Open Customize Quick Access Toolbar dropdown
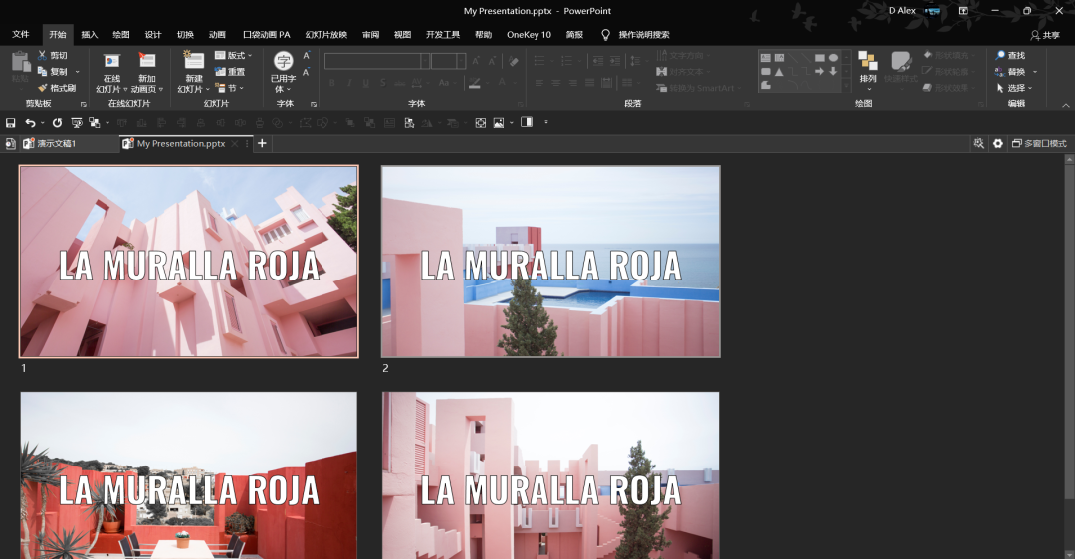Viewport: 1075px width, 559px height. coord(546,122)
